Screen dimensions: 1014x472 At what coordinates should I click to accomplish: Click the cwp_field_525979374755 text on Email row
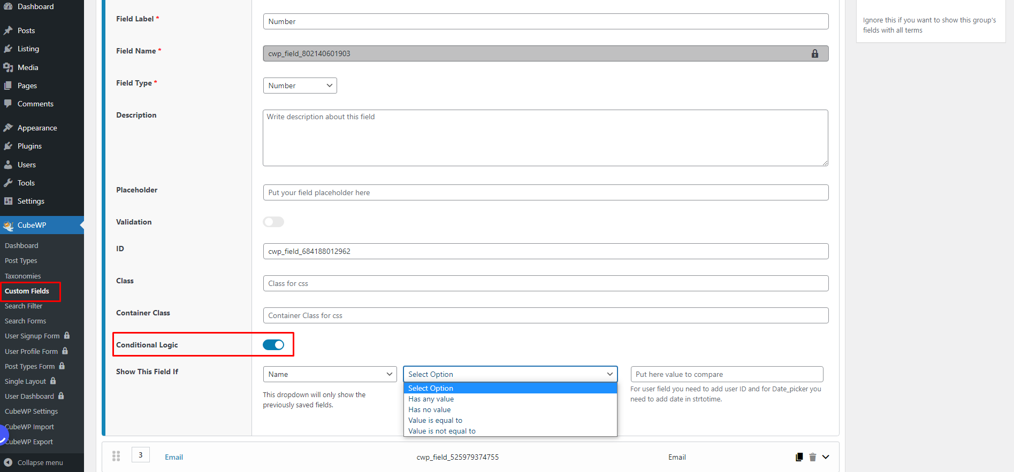pos(458,457)
